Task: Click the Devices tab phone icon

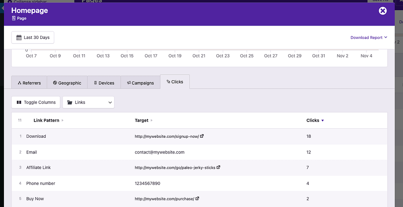Action: (x=96, y=83)
